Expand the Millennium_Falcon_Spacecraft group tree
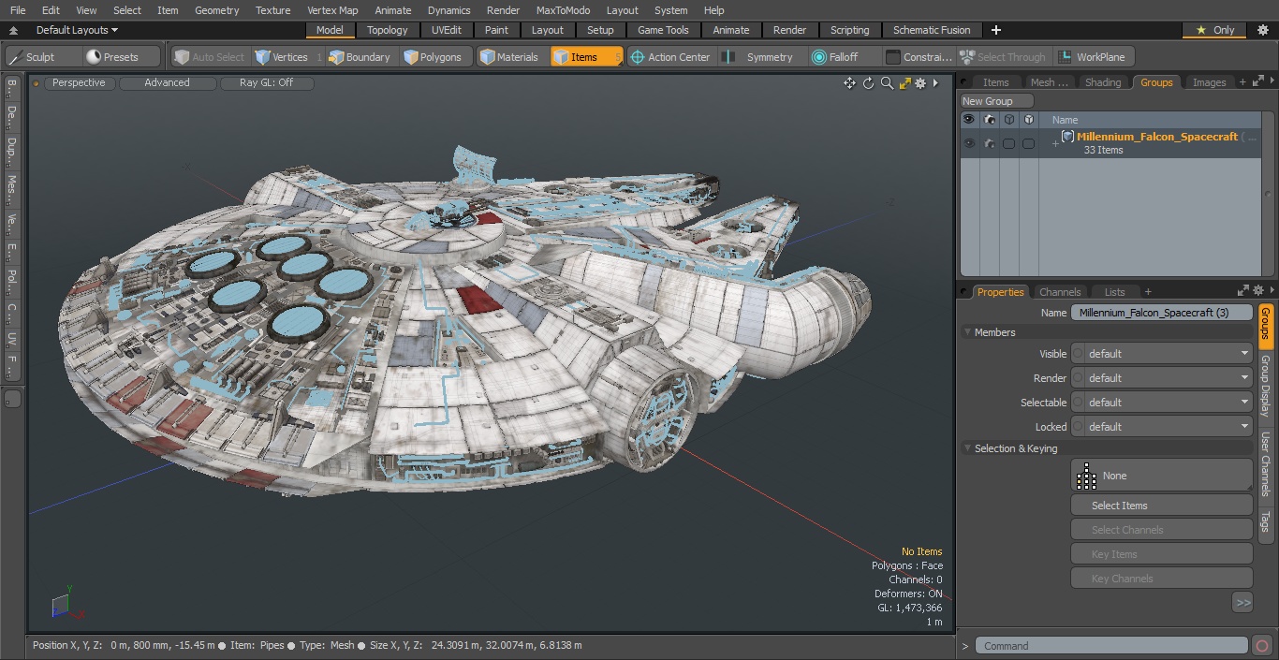Image resolution: width=1279 pixels, height=660 pixels. 1055,143
